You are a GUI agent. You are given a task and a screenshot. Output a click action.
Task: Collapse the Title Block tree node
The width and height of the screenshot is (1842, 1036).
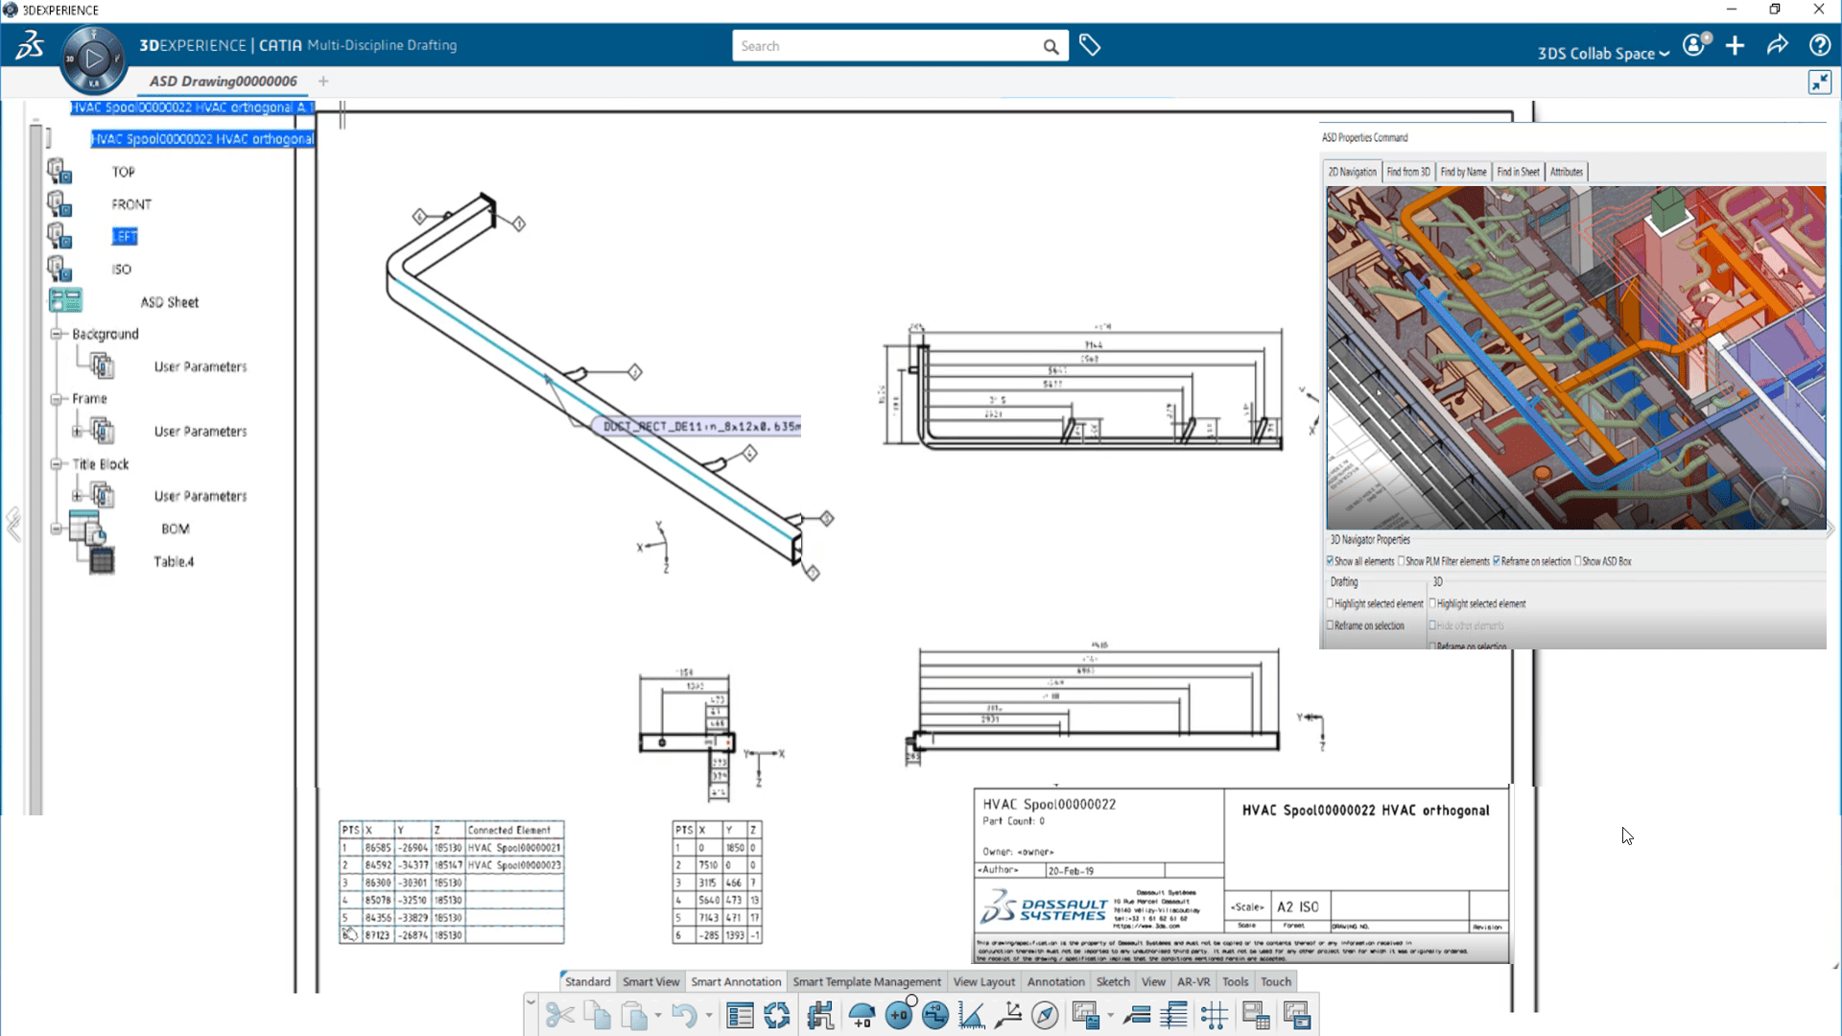(x=57, y=463)
